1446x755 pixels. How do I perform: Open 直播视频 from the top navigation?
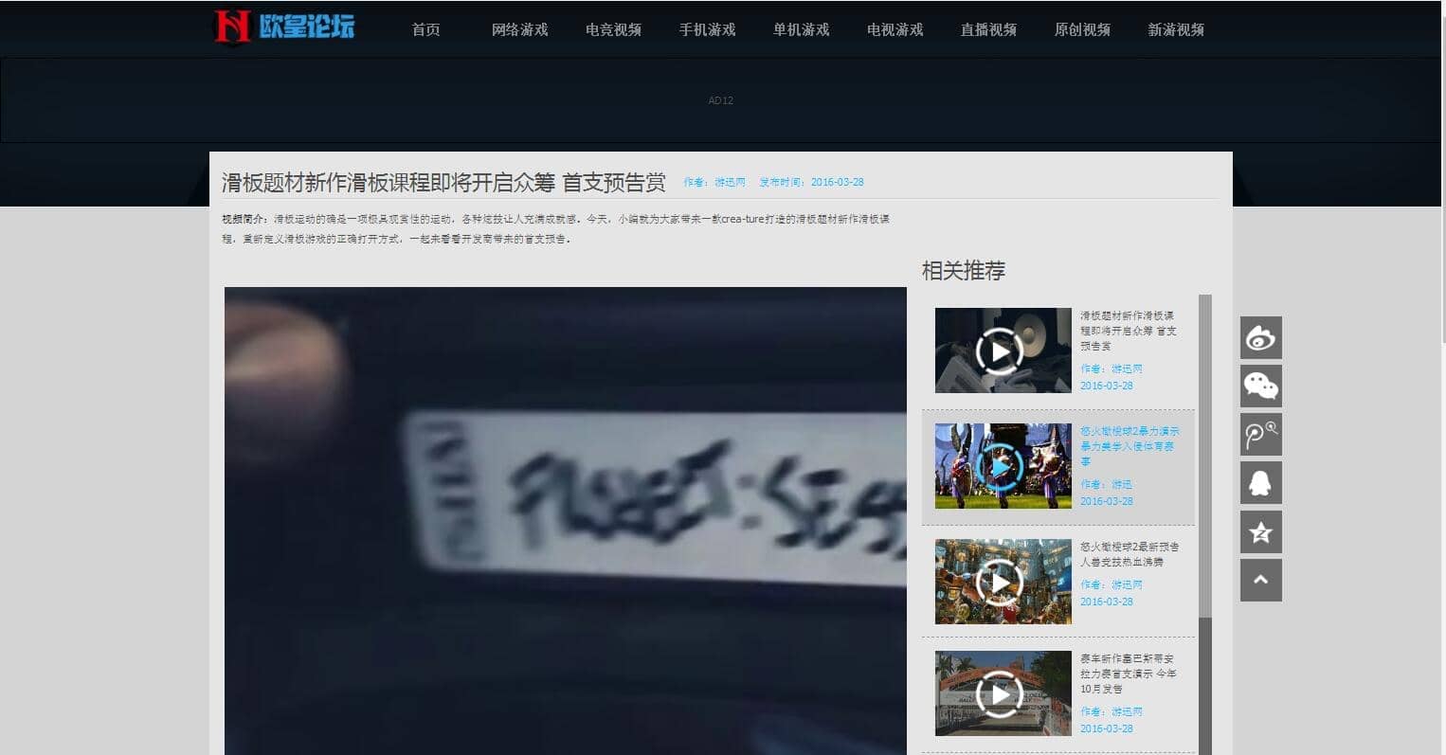point(989,29)
